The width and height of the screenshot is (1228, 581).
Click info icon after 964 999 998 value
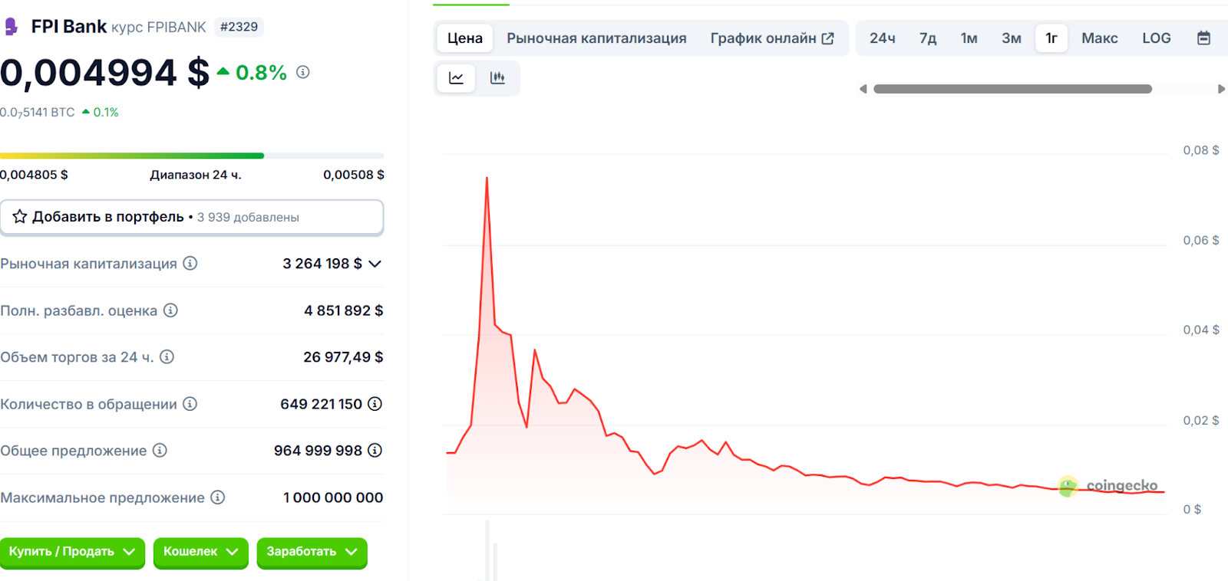375,451
